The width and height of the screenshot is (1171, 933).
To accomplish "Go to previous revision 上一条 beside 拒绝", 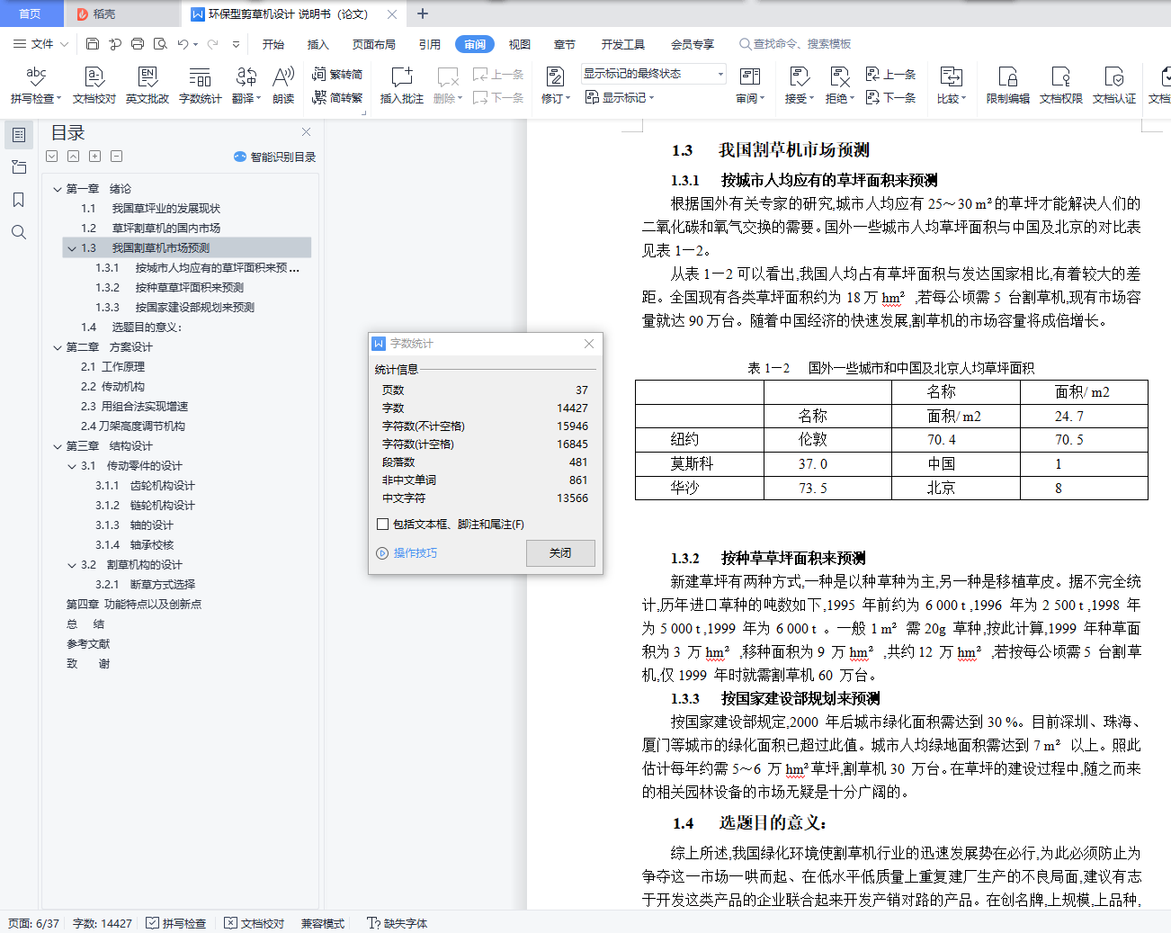I will [890, 75].
